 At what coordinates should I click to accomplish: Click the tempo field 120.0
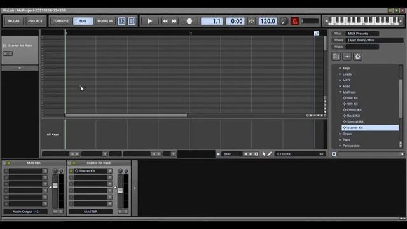(268, 21)
